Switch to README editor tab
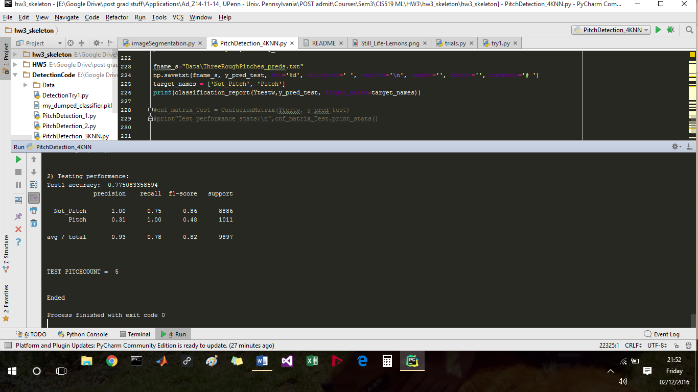This screenshot has height=392, width=698. pyautogui.click(x=323, y=43)
